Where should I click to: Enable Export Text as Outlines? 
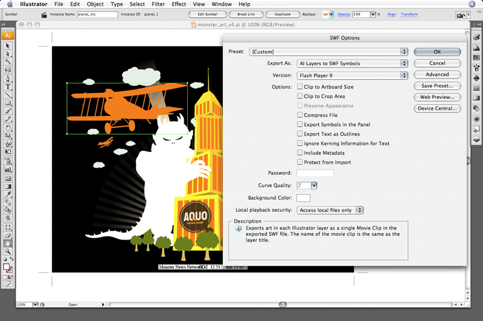coord(300,134)
